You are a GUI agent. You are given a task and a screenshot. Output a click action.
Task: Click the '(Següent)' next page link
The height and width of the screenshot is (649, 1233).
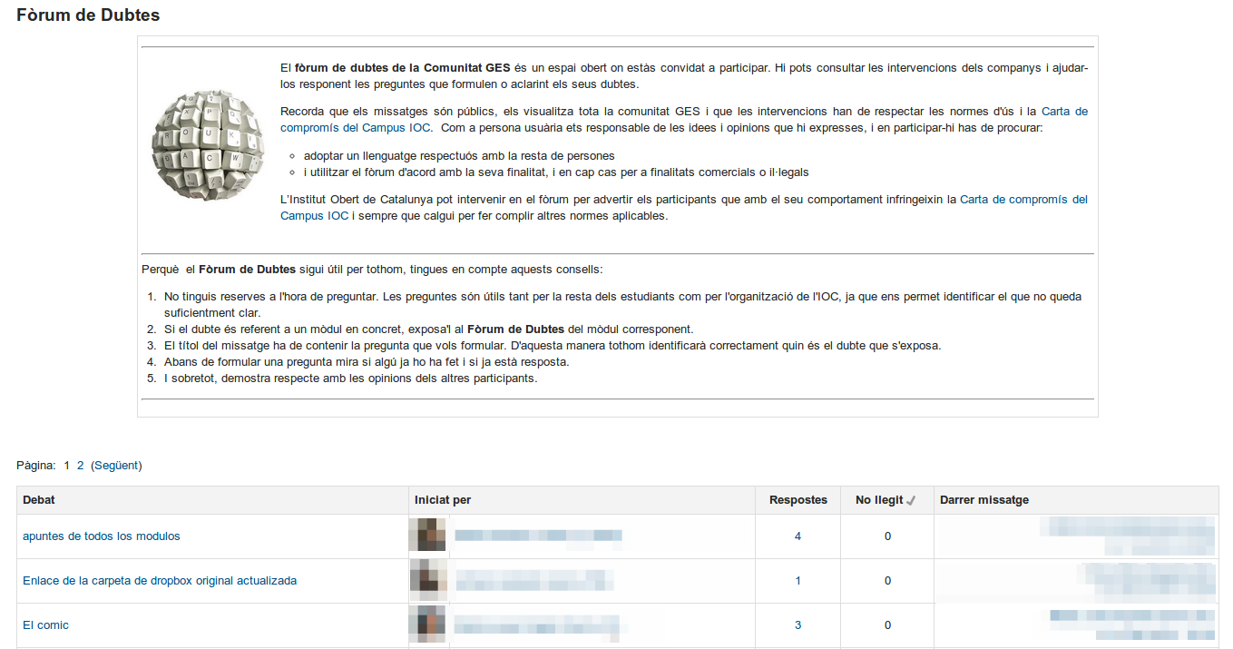coord(116,466)
